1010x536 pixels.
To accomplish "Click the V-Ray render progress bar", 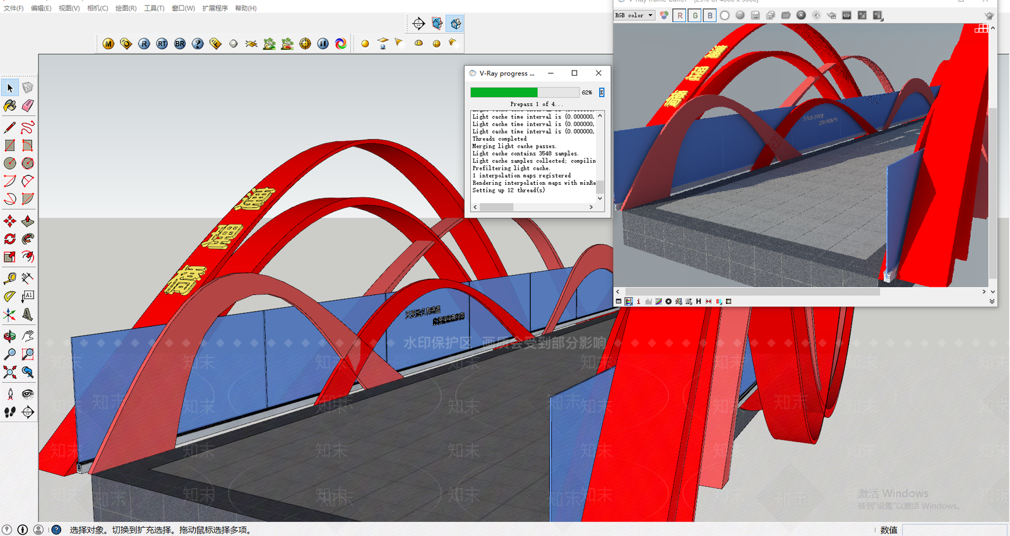I will pos(525,92).
